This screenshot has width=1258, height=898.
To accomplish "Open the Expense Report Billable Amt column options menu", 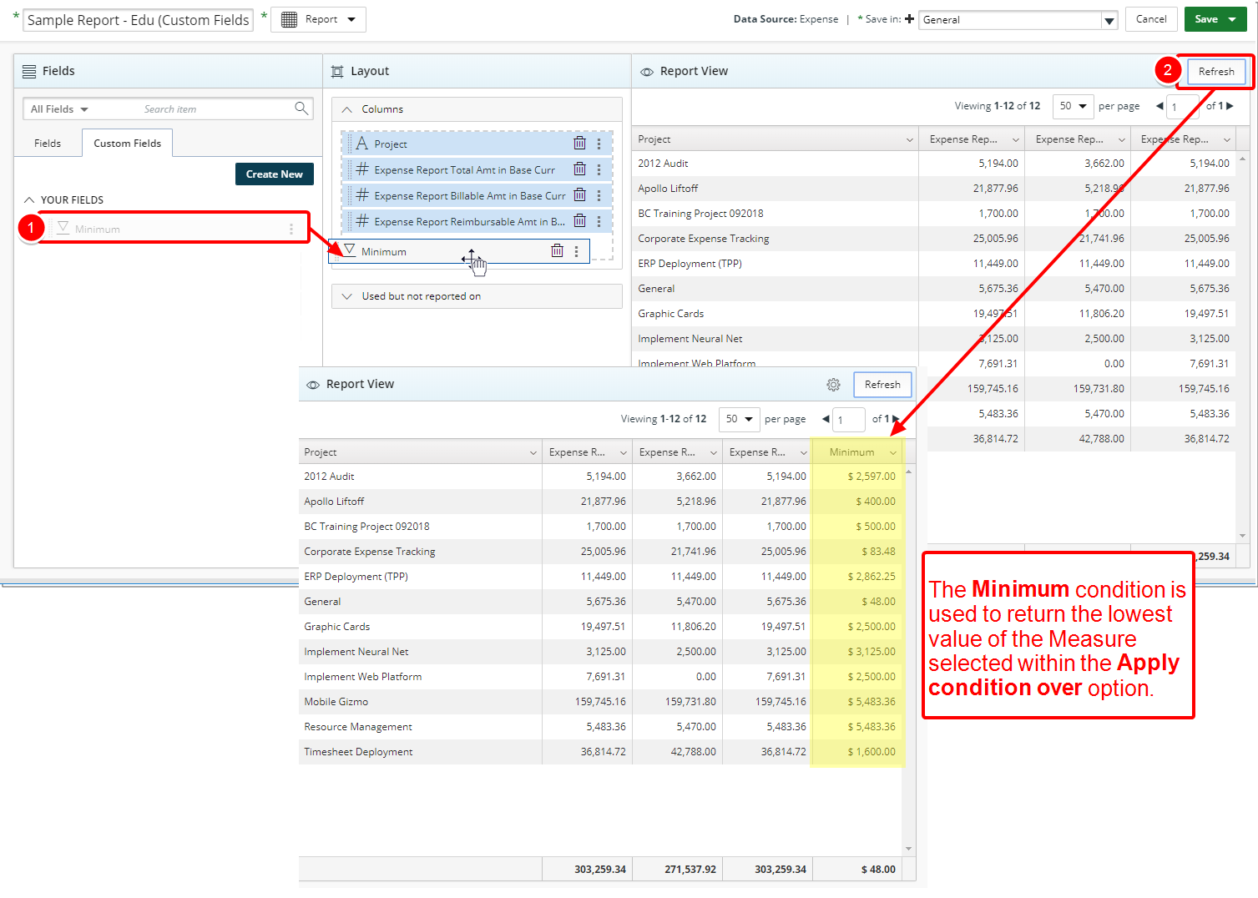I will click(x=599, y=195).
